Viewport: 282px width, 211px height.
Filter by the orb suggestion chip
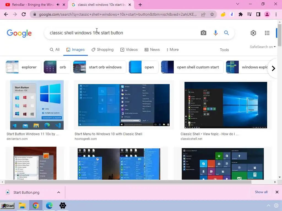(x=57, y=67)
